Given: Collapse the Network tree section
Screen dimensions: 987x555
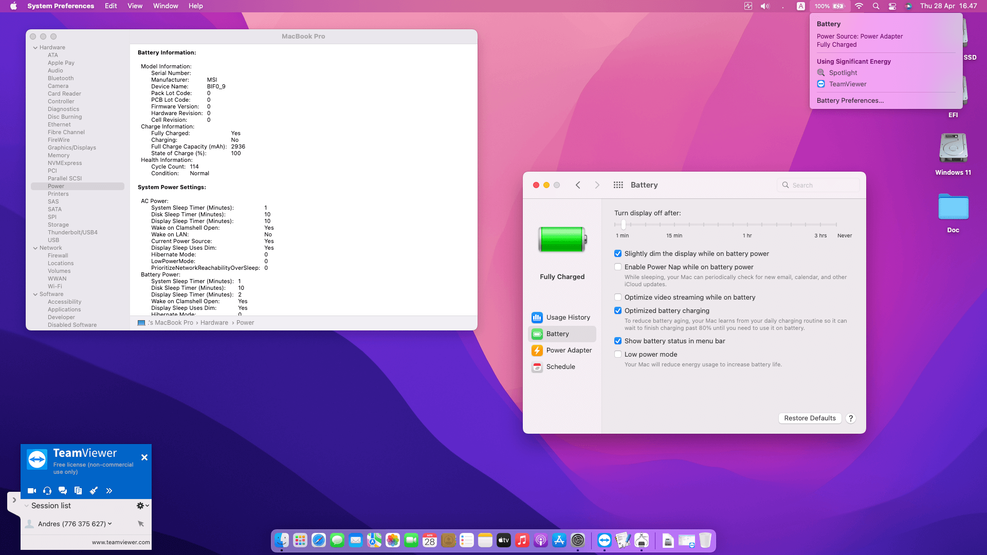Looking at the screenshot, I should coord(35,248).
